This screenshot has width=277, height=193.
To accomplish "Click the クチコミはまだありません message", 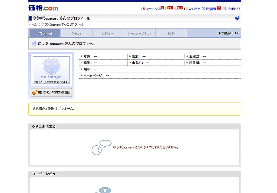I will [146, 147].
